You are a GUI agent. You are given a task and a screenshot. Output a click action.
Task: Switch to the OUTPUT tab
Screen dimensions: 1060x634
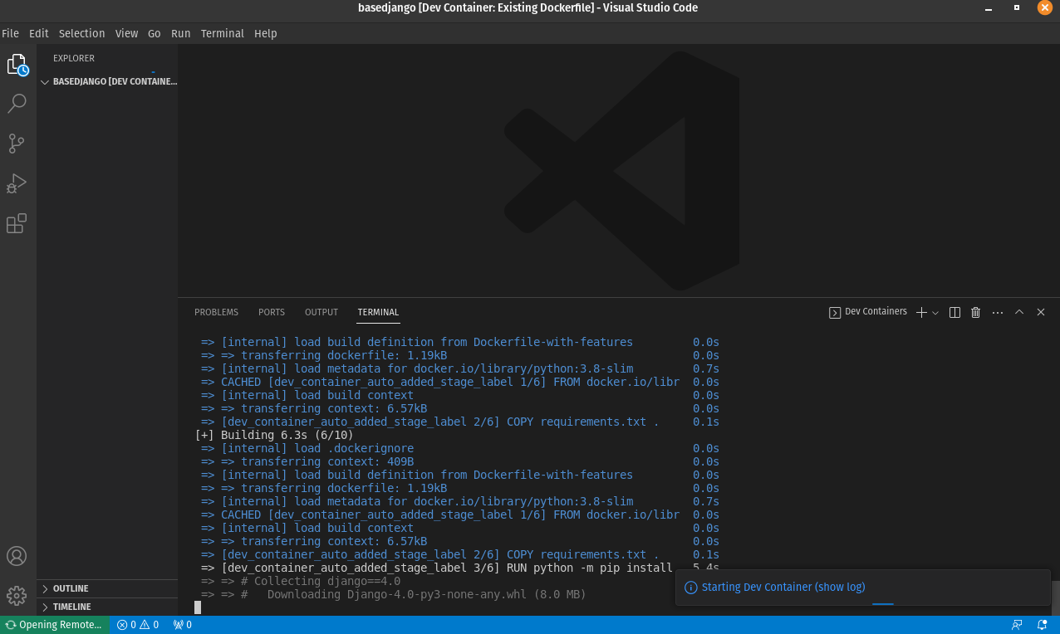321,312
